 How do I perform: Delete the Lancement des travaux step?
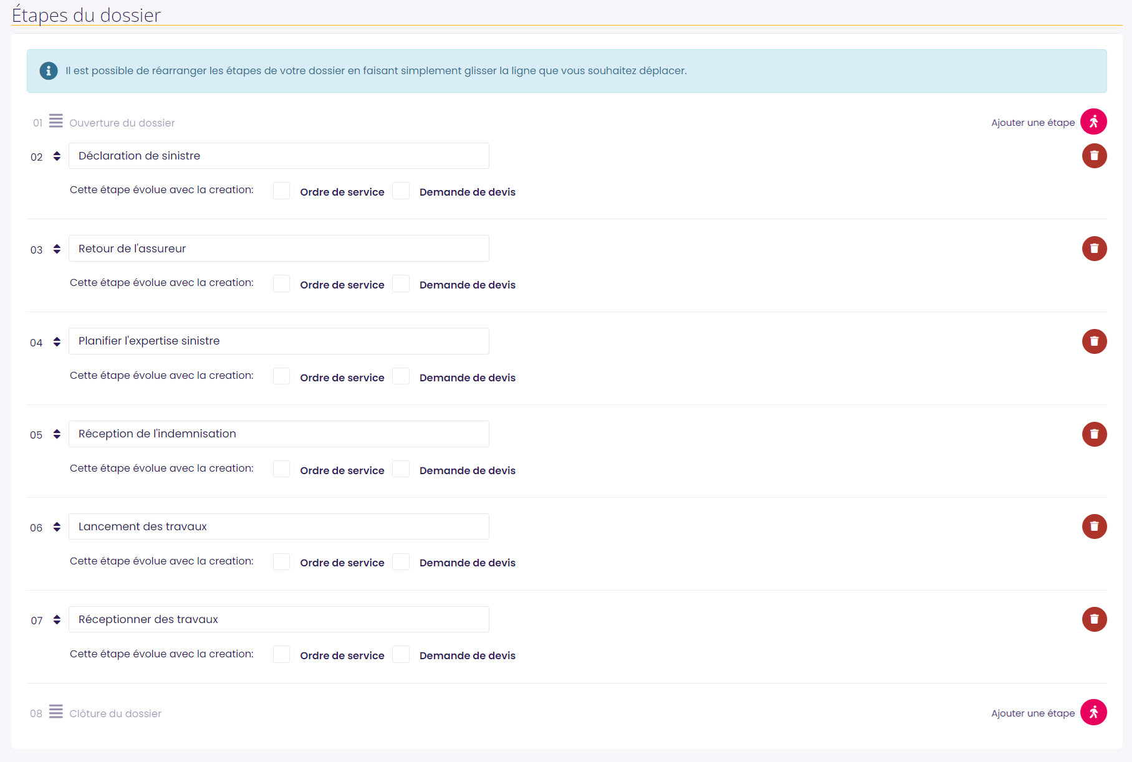click(x=1094, y=526)
